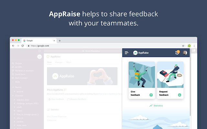This screenshot has width=207, height=129.
Task: Click the browser forward arrow
Action: coord(18,46)
